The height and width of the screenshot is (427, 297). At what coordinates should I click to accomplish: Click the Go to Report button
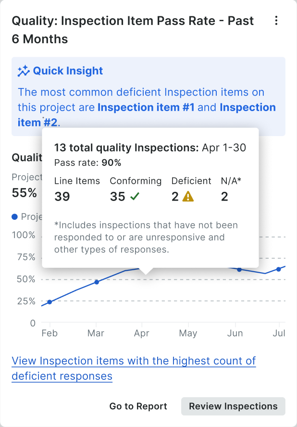tap(138, 406)
